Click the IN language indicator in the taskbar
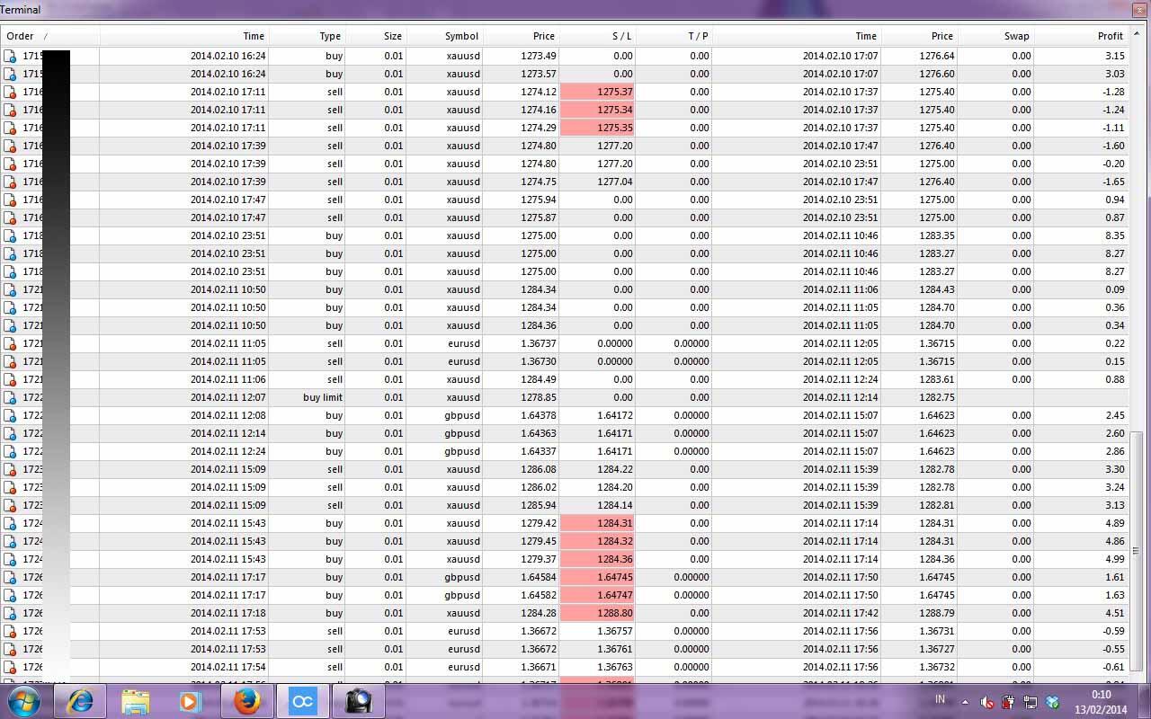This screenshot has width=1151, height=719. pyautogui.click(x=941, y=698)
